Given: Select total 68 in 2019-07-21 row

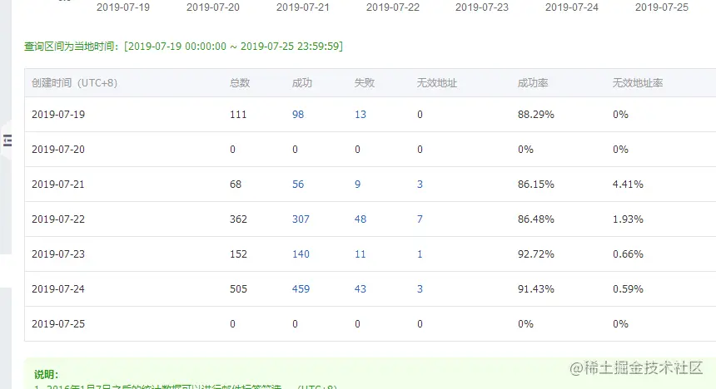Looking at the screenshot, I should (236, 185).
